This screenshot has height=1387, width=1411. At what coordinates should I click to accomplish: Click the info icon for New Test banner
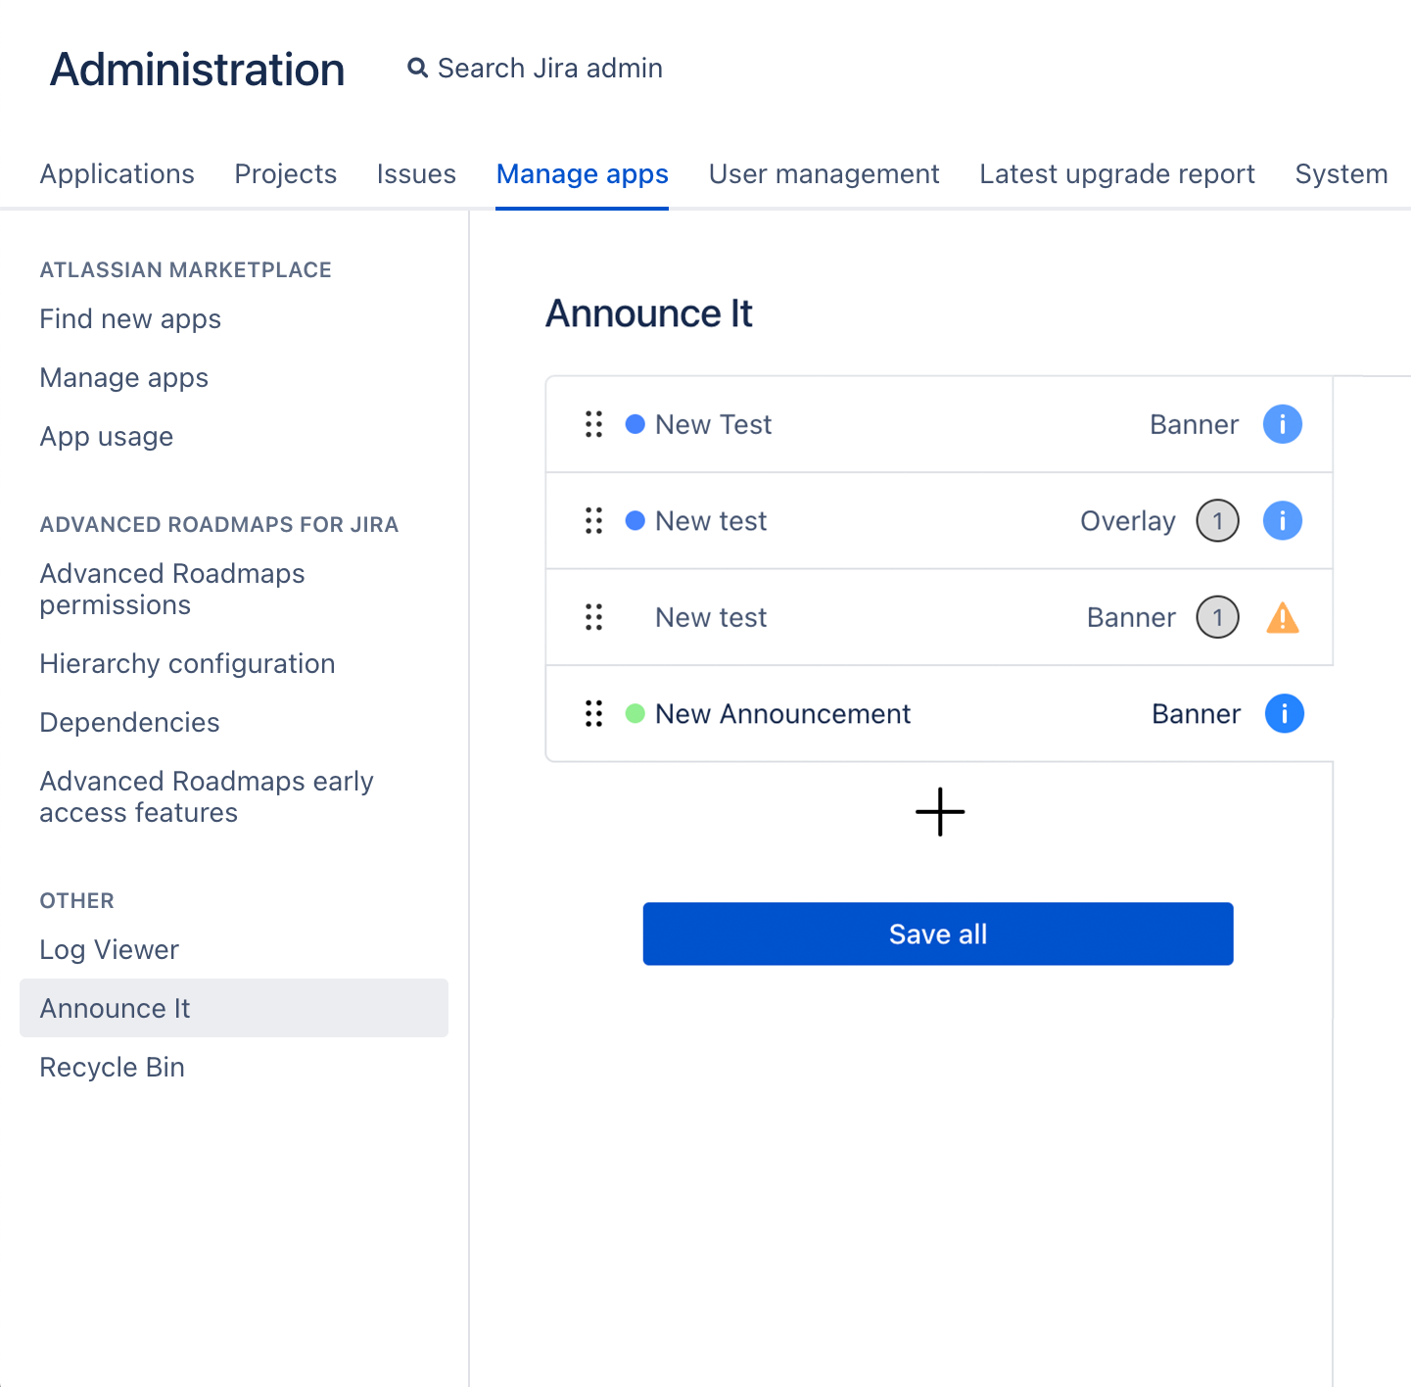tap(1282, 425)
